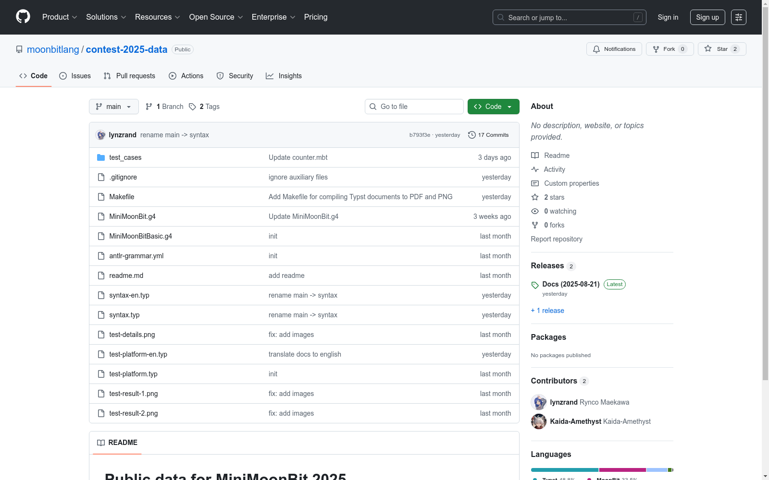
Task: Go to the GitHub homepage logo
Action: click(x=23, y=17)
